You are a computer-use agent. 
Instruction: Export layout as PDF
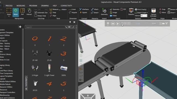click(123, 9)
